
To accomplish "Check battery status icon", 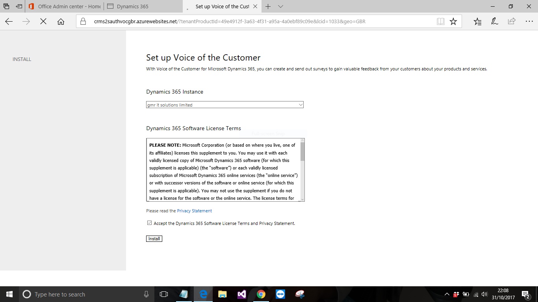I will coord(466,294).
